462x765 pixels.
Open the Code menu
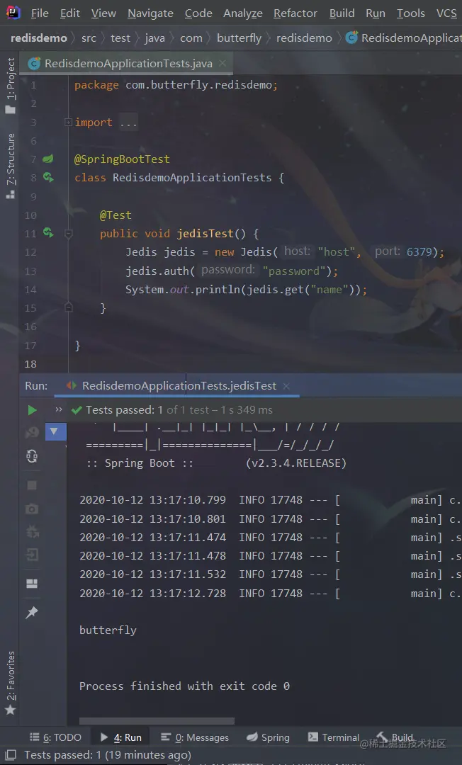pyautogui.click(x=198, y=13)
